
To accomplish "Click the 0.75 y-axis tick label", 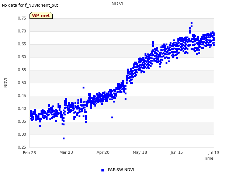I will coord(22,18).
